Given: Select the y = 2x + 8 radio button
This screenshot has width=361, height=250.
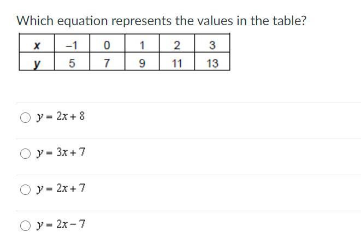Looking at the screenshot, I should tap(25, 118).
